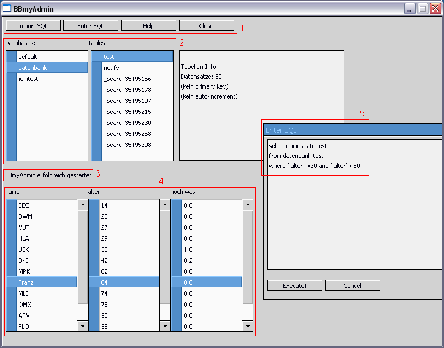Run the query with Execute! button
This screenshot has height=348, width=444.
point(294,285)
